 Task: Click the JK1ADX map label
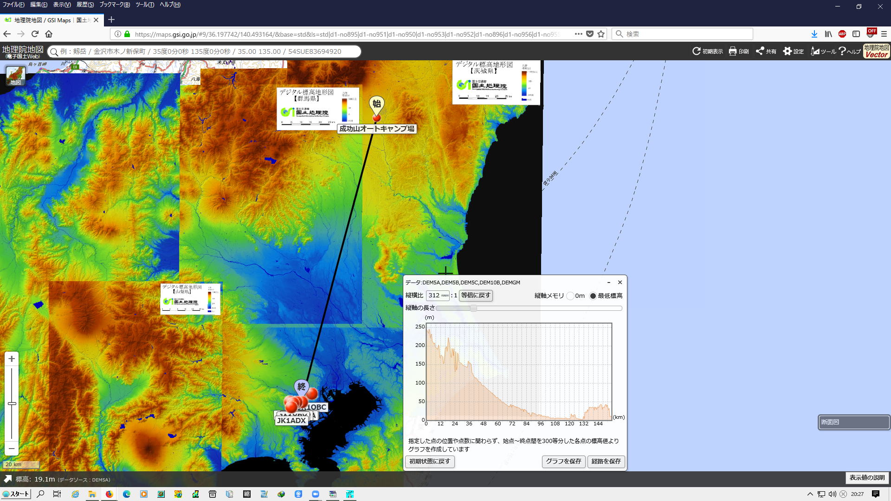point(291,421)
